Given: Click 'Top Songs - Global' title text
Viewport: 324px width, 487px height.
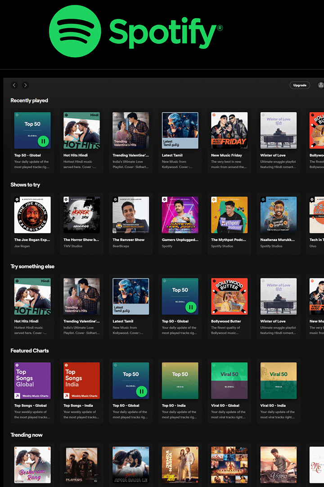Looking at the screenshot, I should coord(31,405).
